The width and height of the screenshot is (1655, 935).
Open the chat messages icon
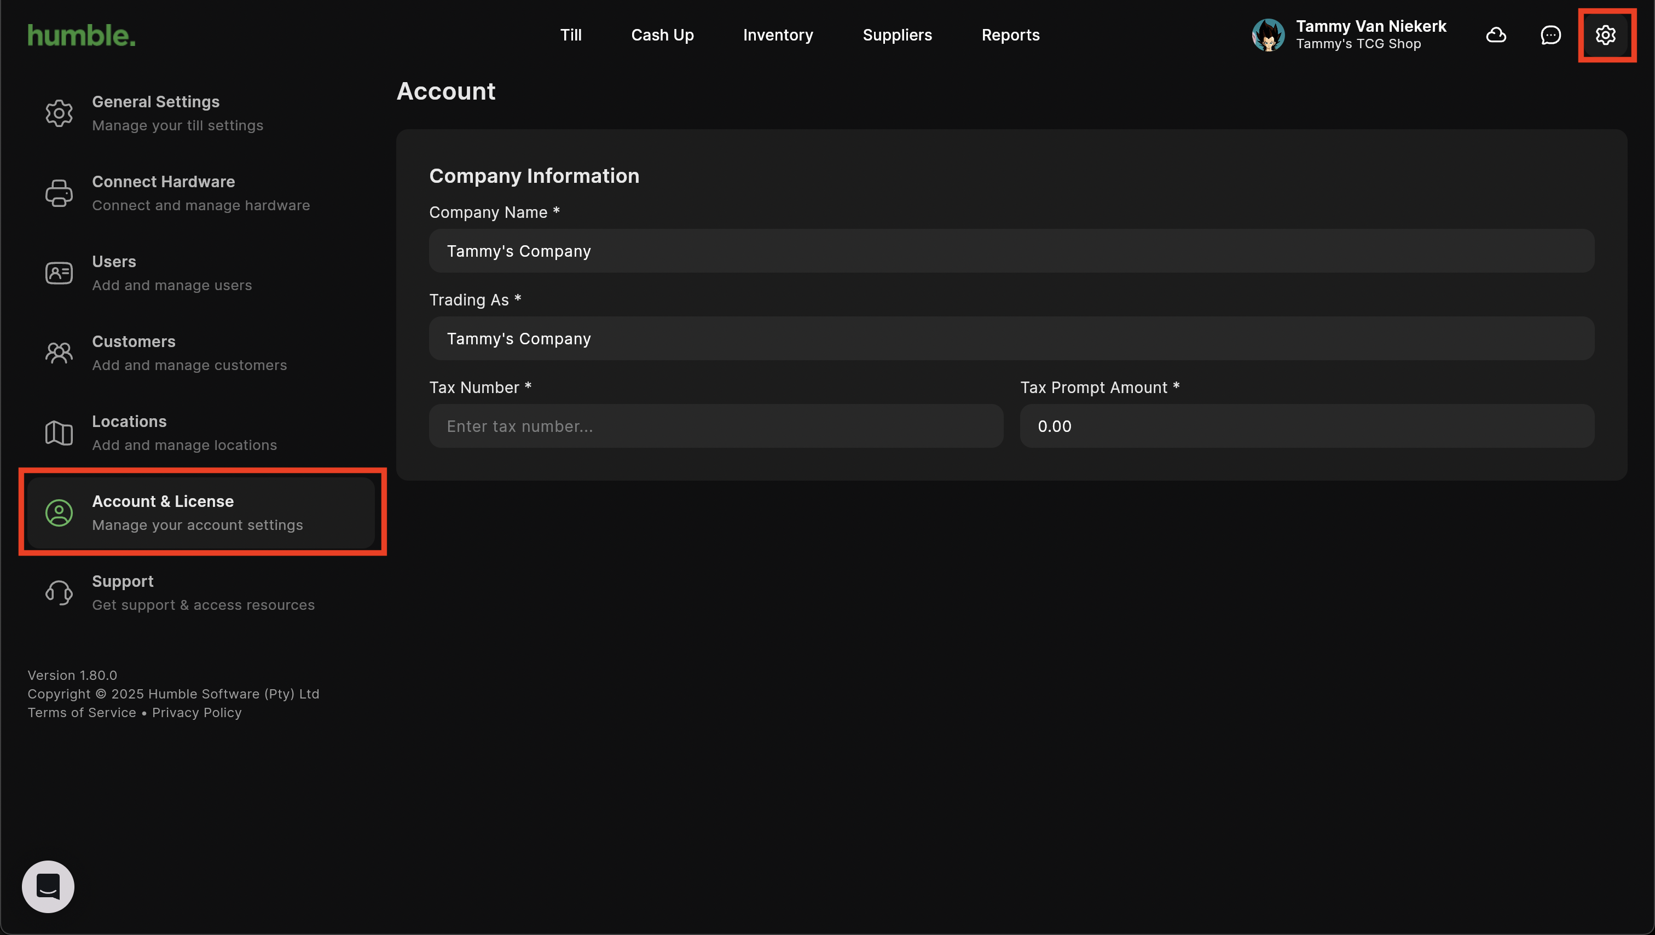(1550, 34)
